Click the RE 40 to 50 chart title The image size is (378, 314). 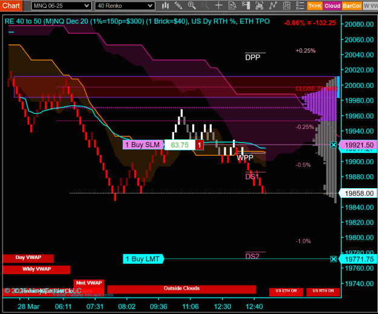click(137, 21)
